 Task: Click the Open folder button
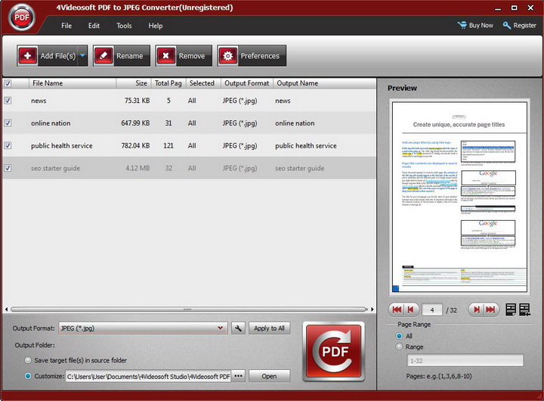pos(269,376)
